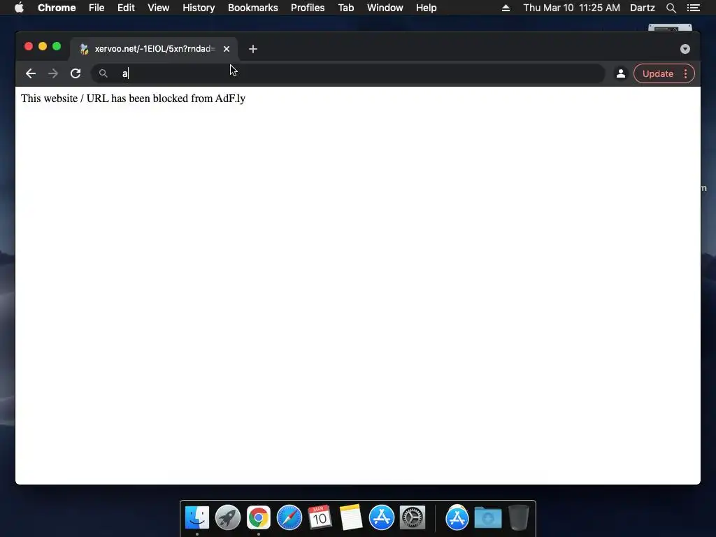Open the Window menu
This screenshot has height=537, width=716.
pos(385,8)
